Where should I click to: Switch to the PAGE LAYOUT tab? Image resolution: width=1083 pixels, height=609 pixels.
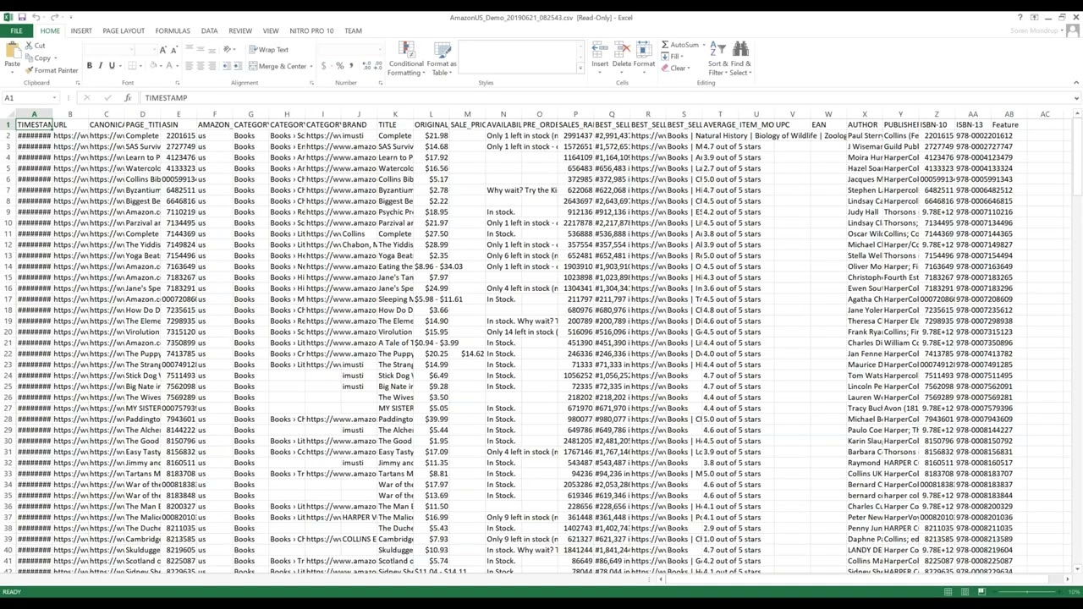124,31
